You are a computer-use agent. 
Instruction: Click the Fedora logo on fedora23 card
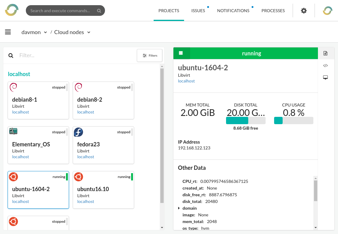(x=78, y=132)
